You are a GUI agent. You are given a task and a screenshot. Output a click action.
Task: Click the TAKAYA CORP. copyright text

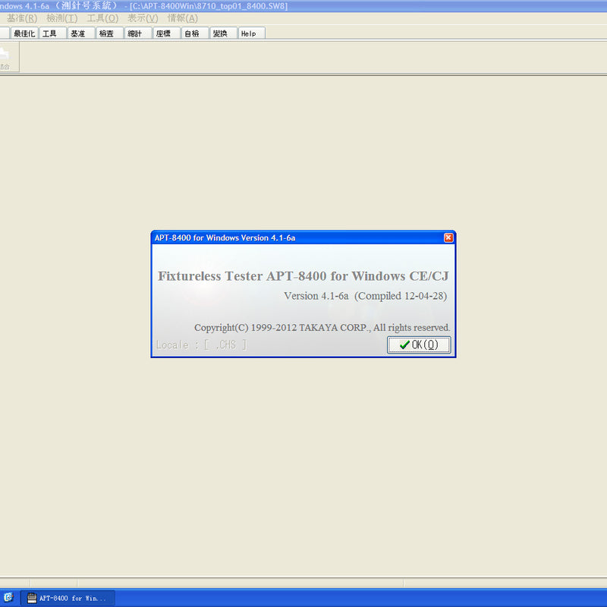pyautogui.click(x=322, y=328)
